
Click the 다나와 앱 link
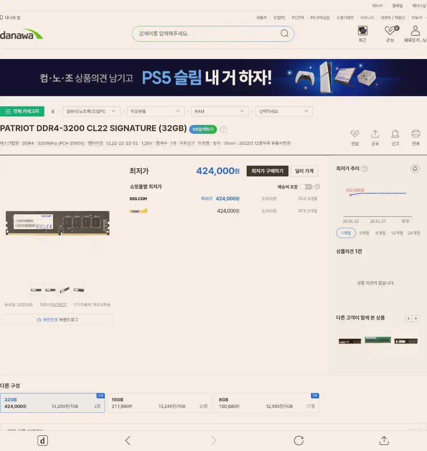[10, 18]
